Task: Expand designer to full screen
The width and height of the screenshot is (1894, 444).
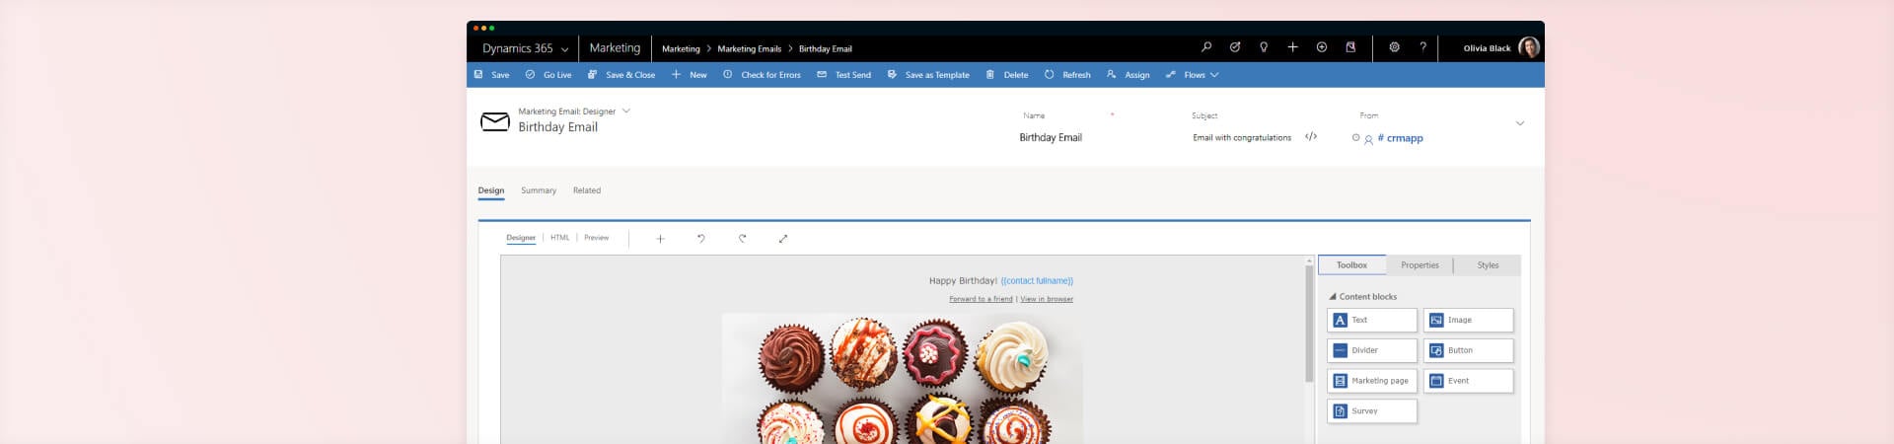Action: pyautogui.click(x=783, y=239)
